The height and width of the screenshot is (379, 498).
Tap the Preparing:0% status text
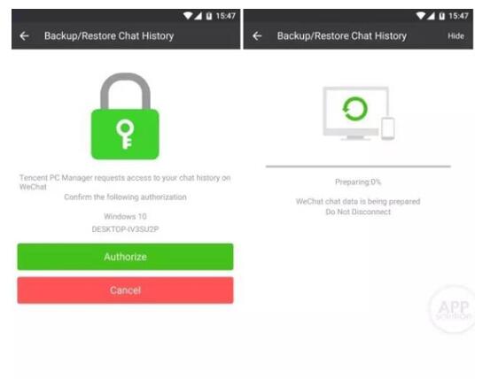(358, 182)
